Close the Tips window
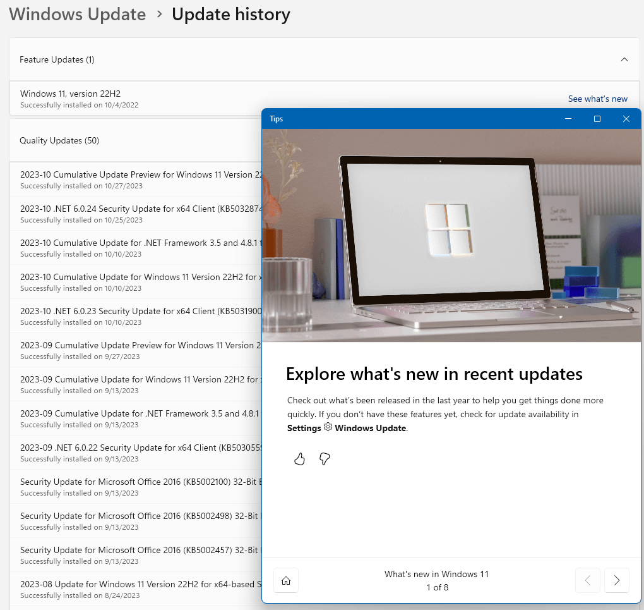Screen dimensions: 644x610 [x=626, y=119]
